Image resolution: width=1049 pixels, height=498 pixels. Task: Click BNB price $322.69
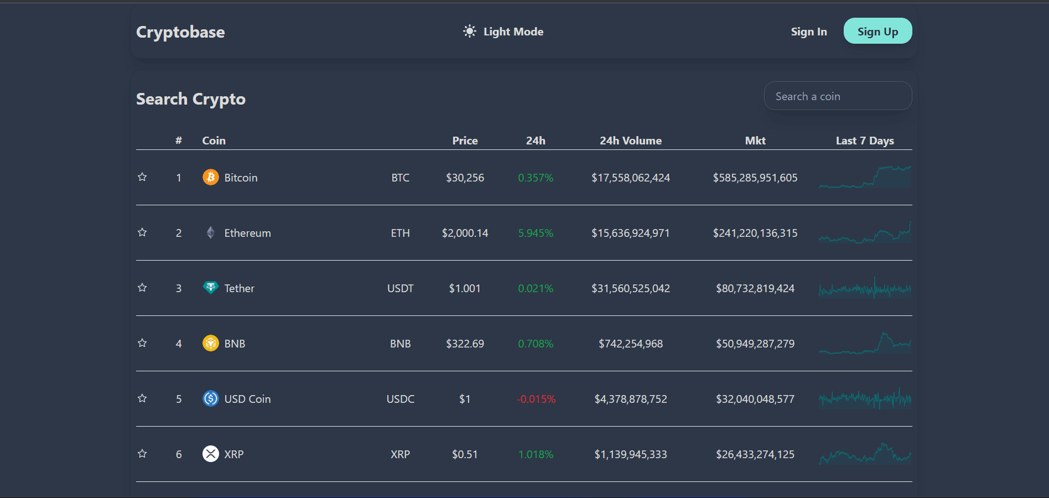[x=465, y=344]
